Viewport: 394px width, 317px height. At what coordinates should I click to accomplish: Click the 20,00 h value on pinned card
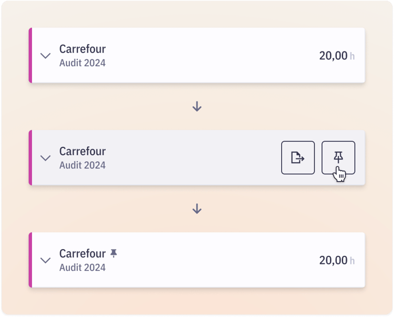click(337, 260)
